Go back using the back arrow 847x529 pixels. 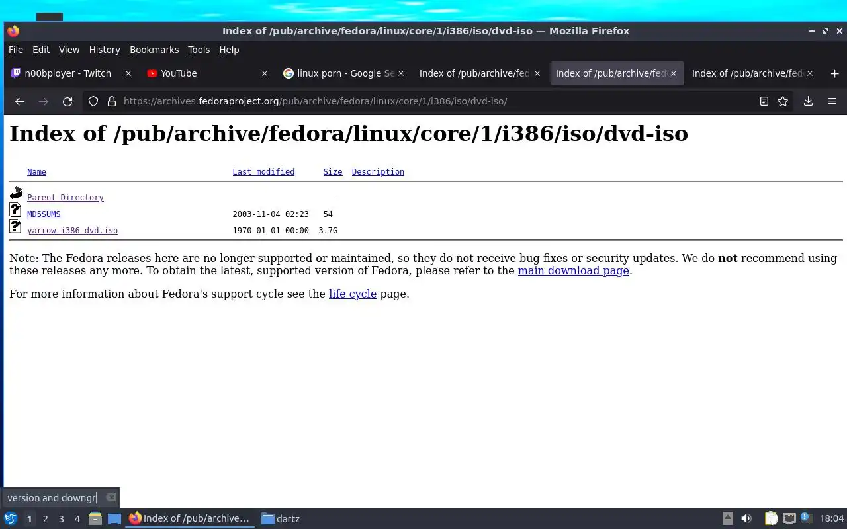coord(20,101)
